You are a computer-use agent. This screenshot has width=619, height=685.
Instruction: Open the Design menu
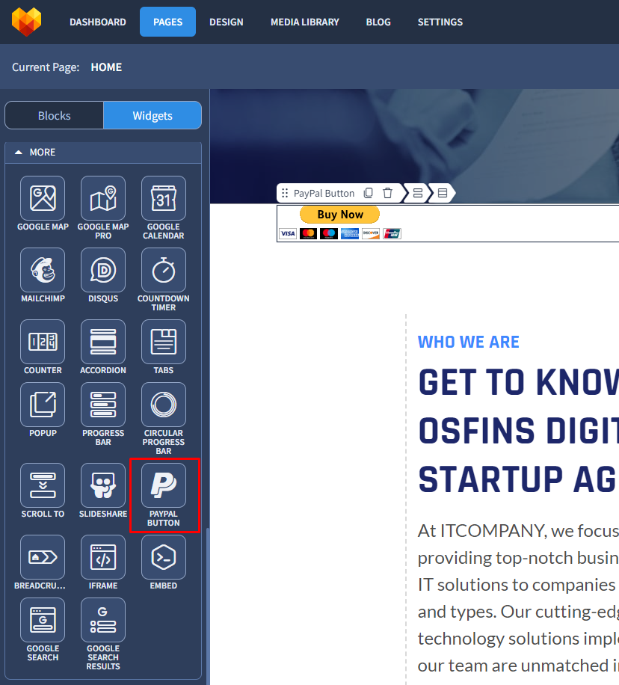pyautogui.click(x=227, y=22)
